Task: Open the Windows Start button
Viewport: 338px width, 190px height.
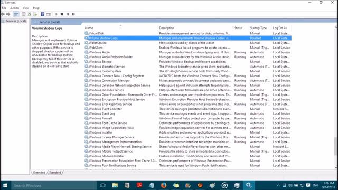Action: point(5,185)
